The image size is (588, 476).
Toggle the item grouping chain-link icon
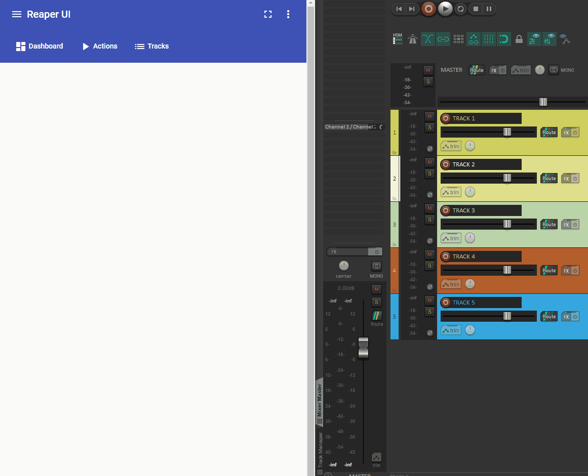pos(443,39)
